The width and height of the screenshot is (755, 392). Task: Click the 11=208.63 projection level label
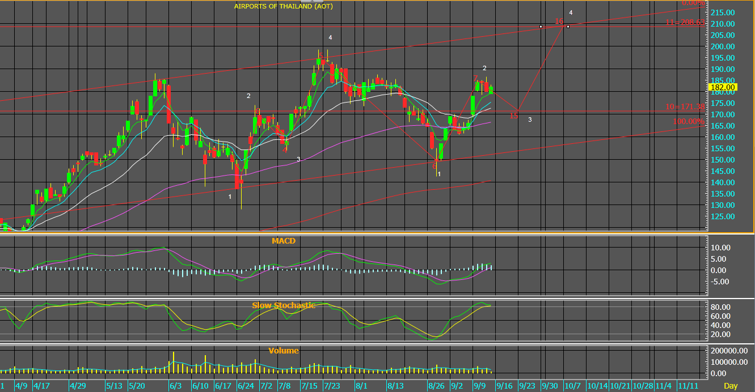[x=686, y=22]
